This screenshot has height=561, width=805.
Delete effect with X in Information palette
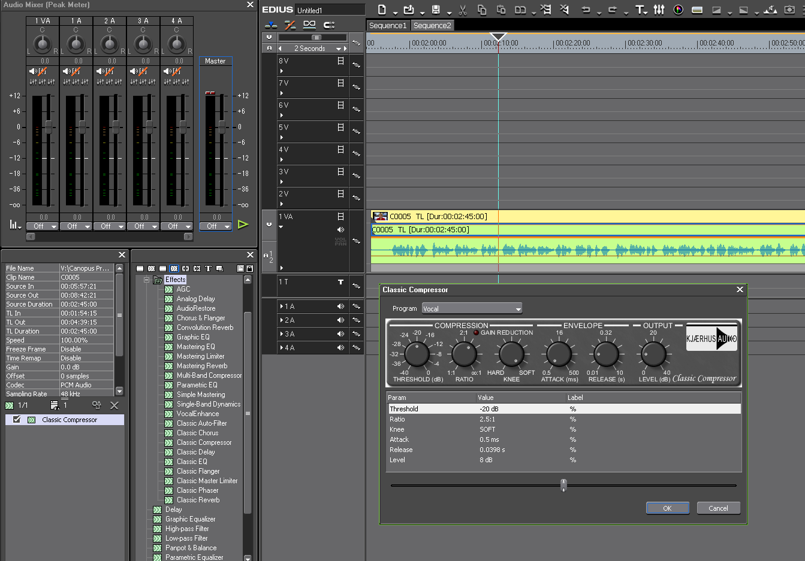(x=114, y=405)
